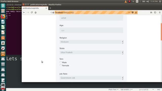Reload the survey page
This screenshot has height=91, width=162.
click(x=32, y=12)
